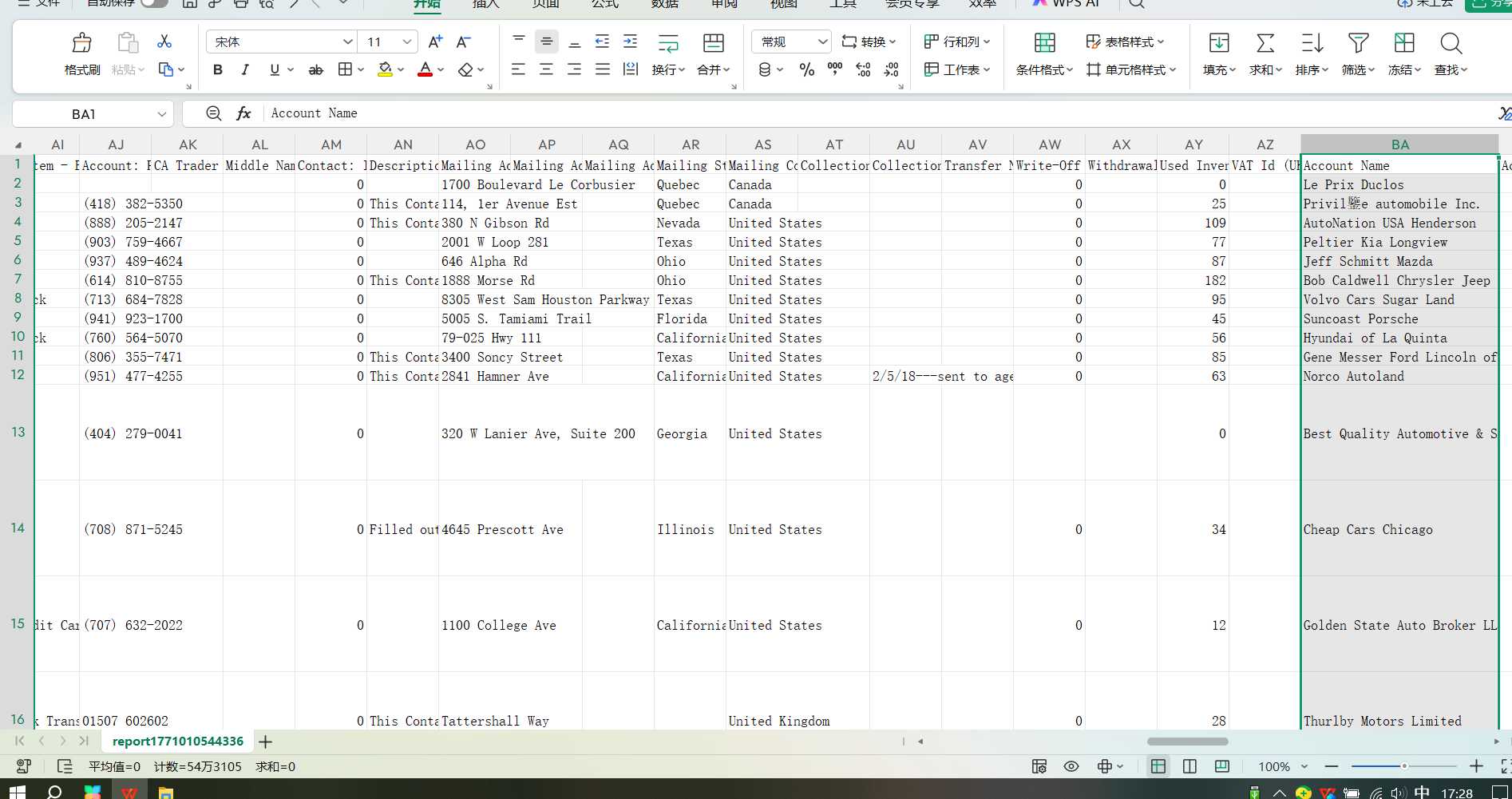
Task: Increase font size with the A+ icon
Action: (435, 42)
